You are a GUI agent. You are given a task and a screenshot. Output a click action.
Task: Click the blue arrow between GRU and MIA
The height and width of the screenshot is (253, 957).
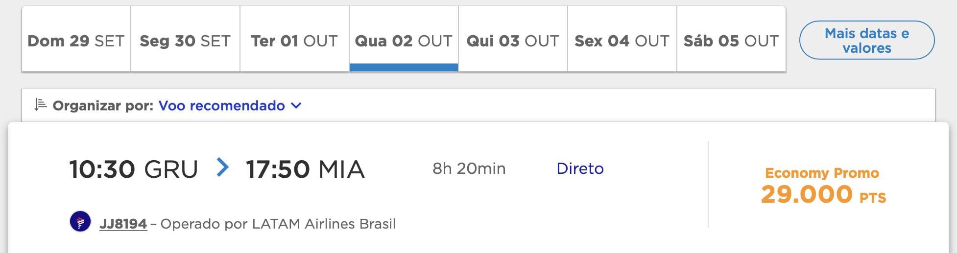coord(223,168)
